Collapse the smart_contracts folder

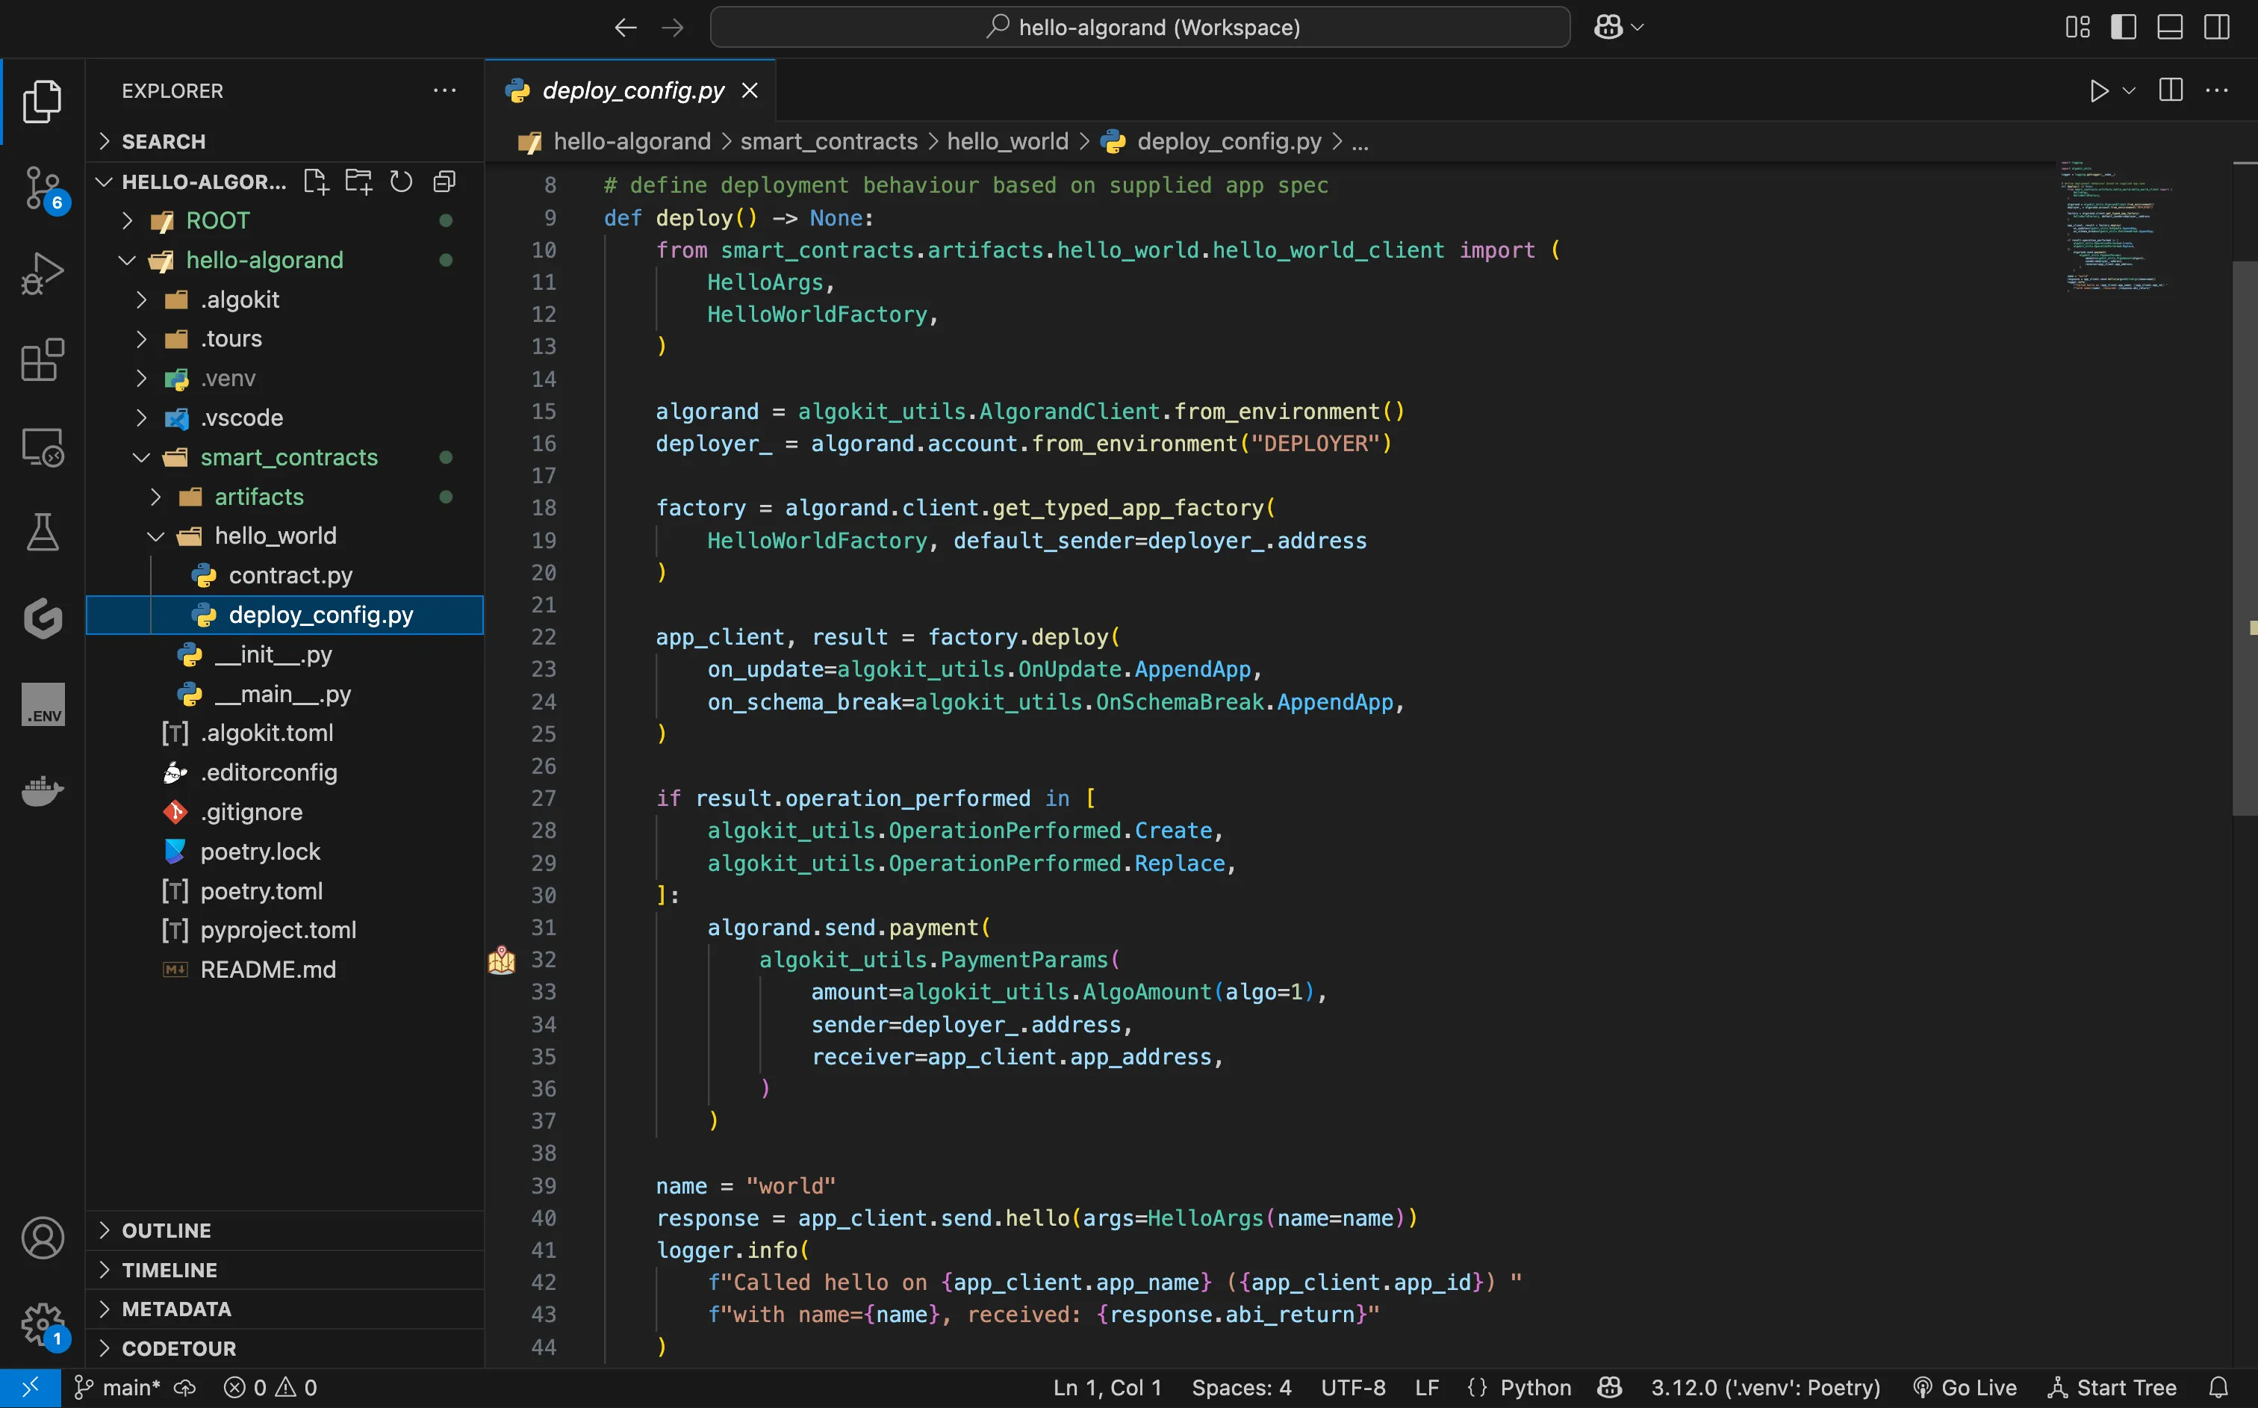point(141,457)
